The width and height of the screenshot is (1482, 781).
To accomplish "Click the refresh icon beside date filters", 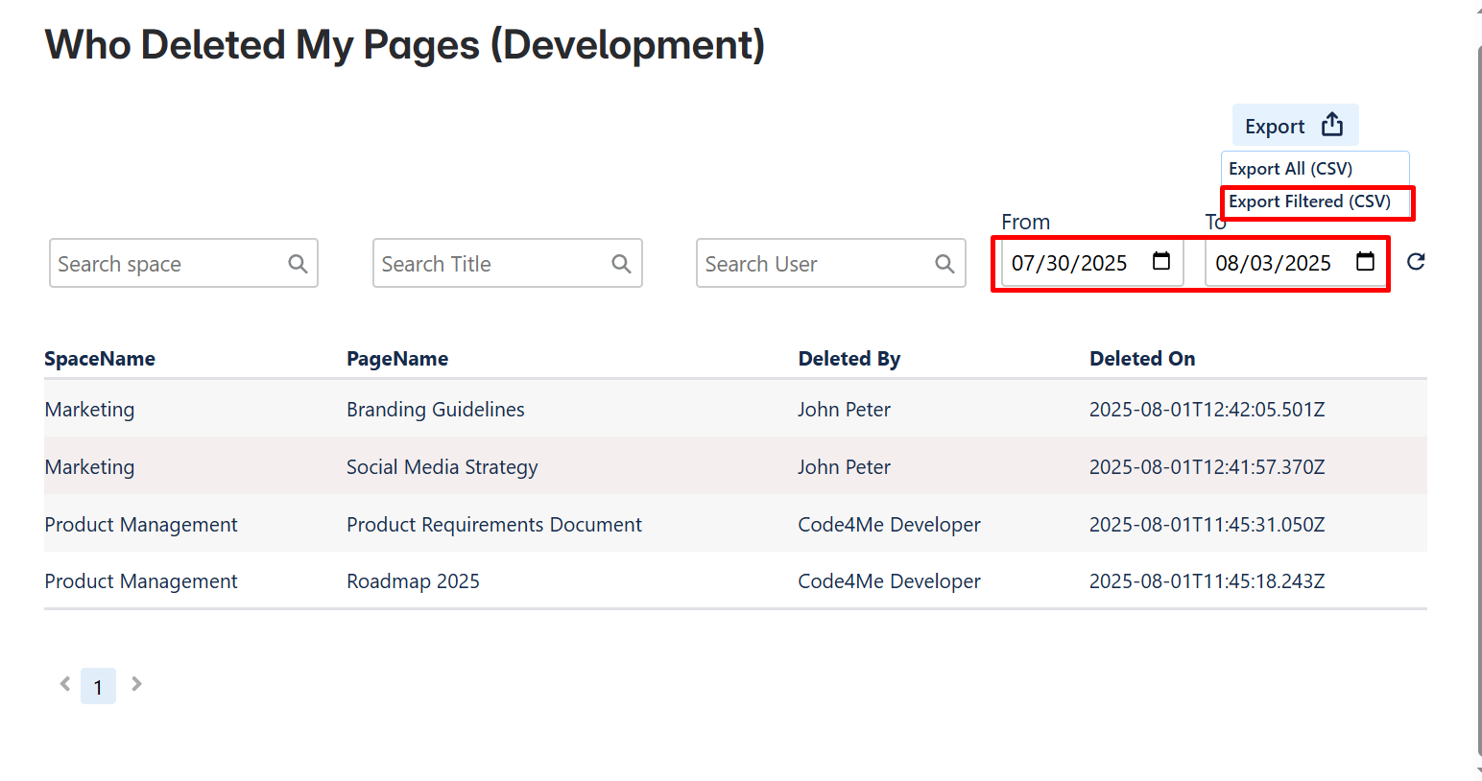I will tap(1416, 262).
